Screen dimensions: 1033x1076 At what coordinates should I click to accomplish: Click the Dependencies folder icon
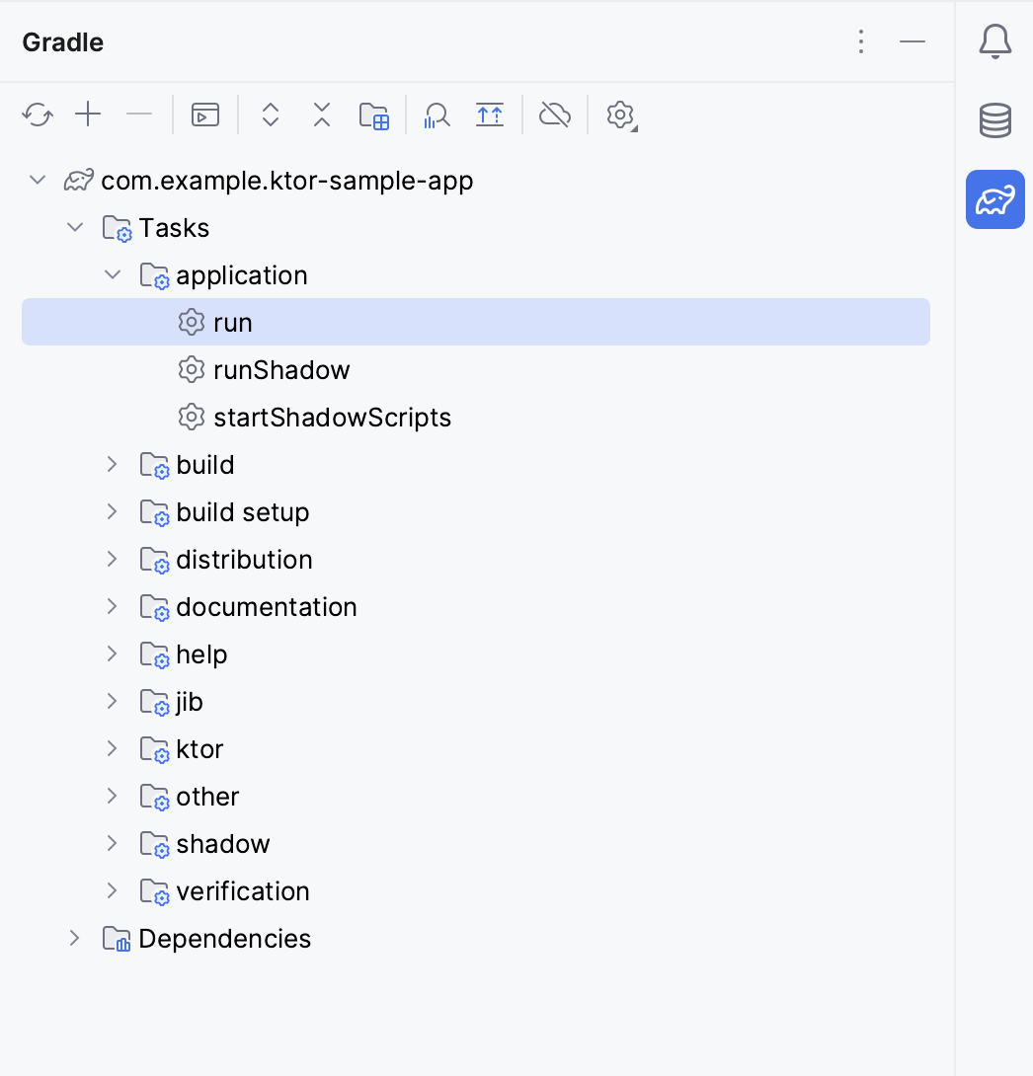pos(117,939)
